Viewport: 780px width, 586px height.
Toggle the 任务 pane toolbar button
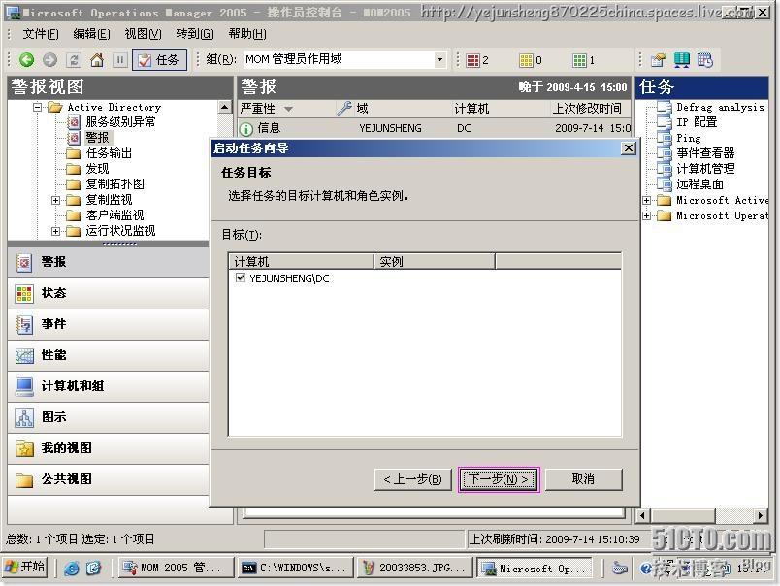click(159, 60)
